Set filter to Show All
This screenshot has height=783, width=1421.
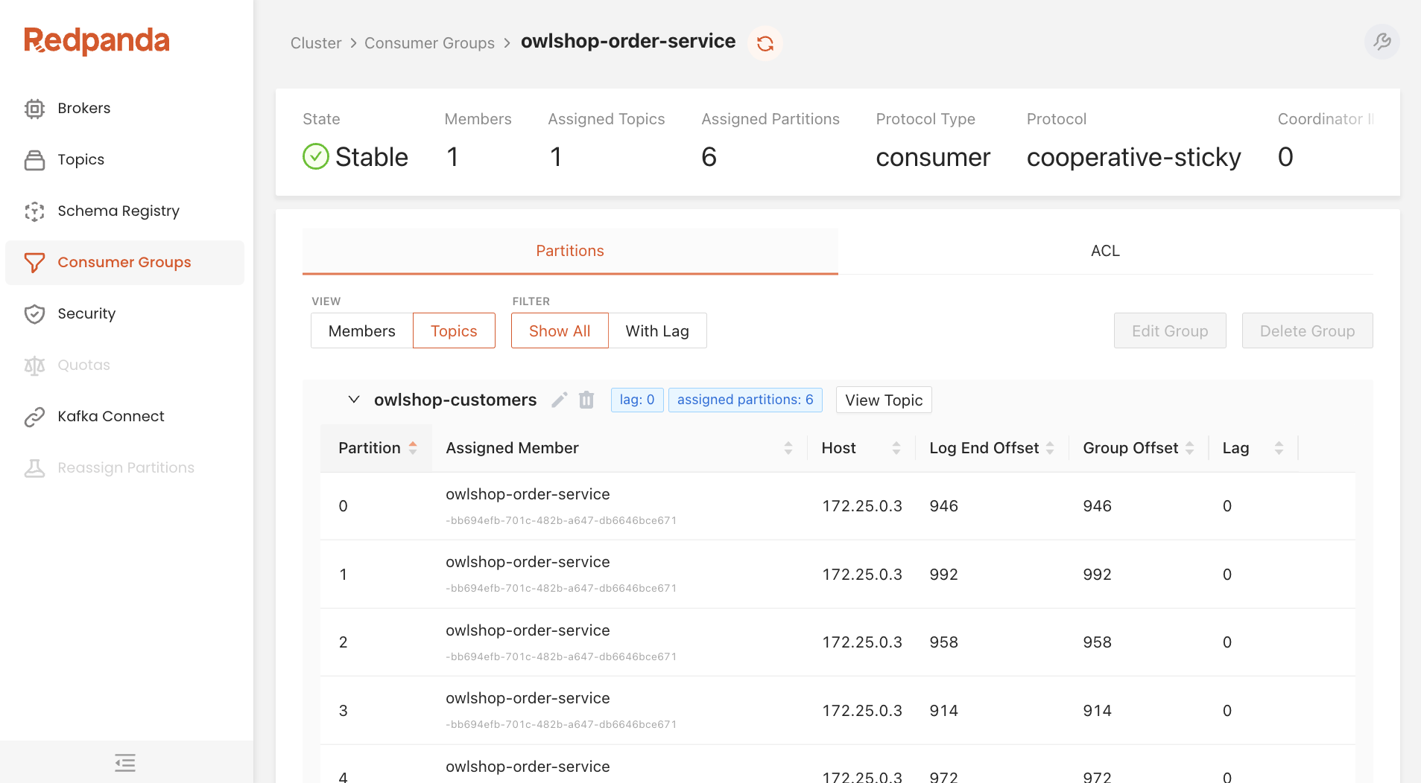point(560,330)
